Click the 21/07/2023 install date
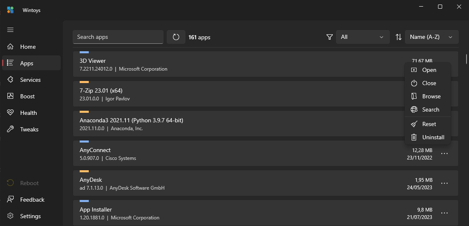Image resolution: width=469 pixels, height=226 pixels. click(x=419, y=217)
